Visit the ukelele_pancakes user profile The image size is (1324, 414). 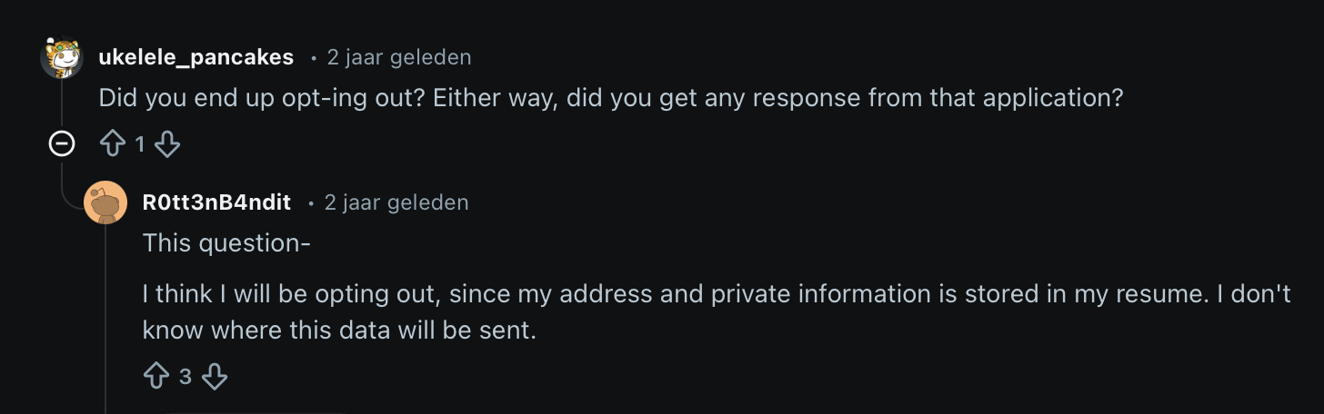[196, 57]
